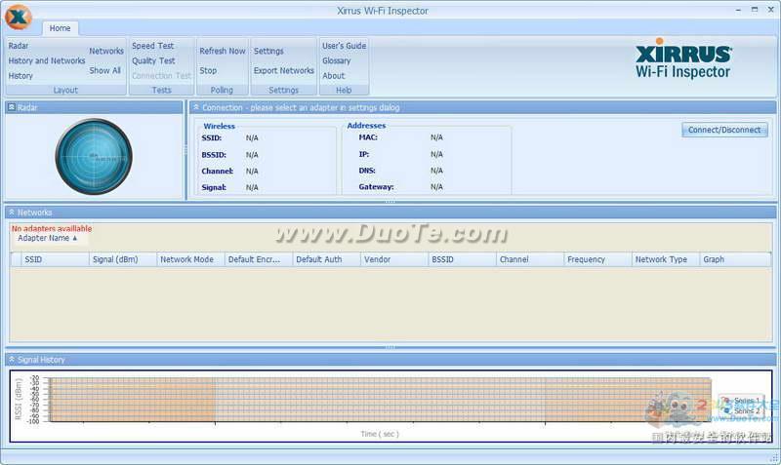Sort by the Channel column header
This screenshot has height=465, width=781.
click(530, 259)
